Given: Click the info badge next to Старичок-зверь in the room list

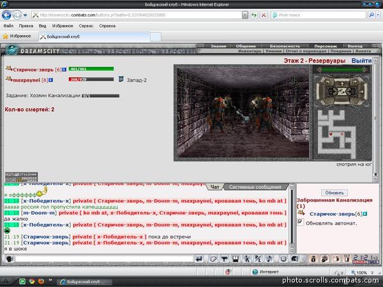Looking at the screenshot, I should point(365,214).
